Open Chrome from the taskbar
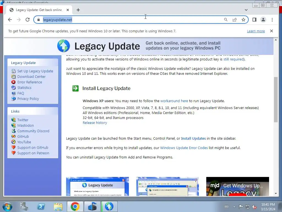282x212 pixels. 75,206
